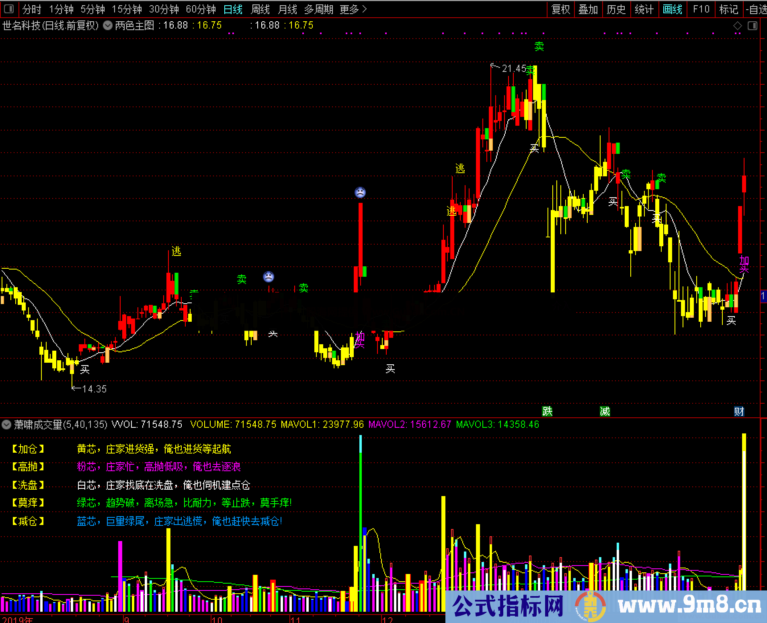The width and height of the screenshot is (767, 623).
Task: Open the 萧啸成交量 indicator dropdown
Action: 6,425
